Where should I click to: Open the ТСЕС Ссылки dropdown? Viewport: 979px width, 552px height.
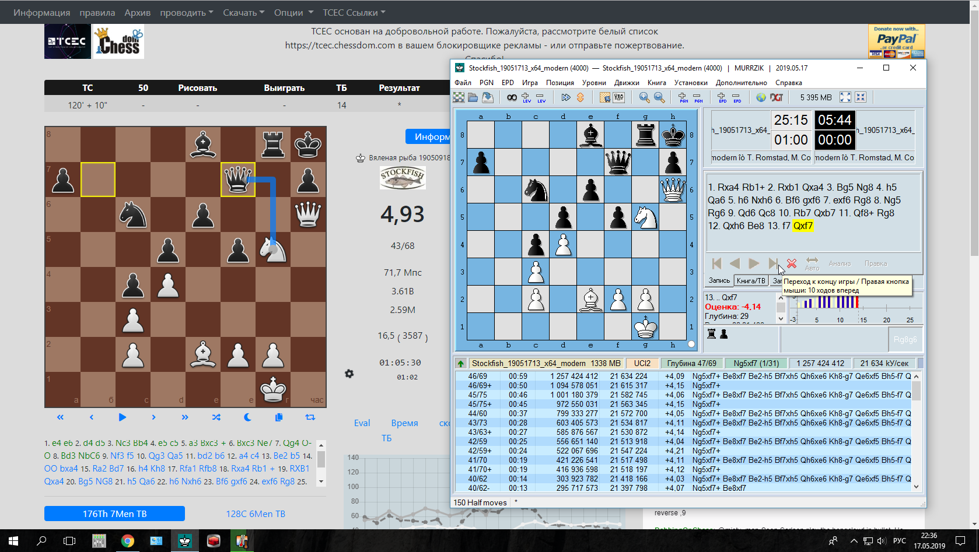point(354,12)
